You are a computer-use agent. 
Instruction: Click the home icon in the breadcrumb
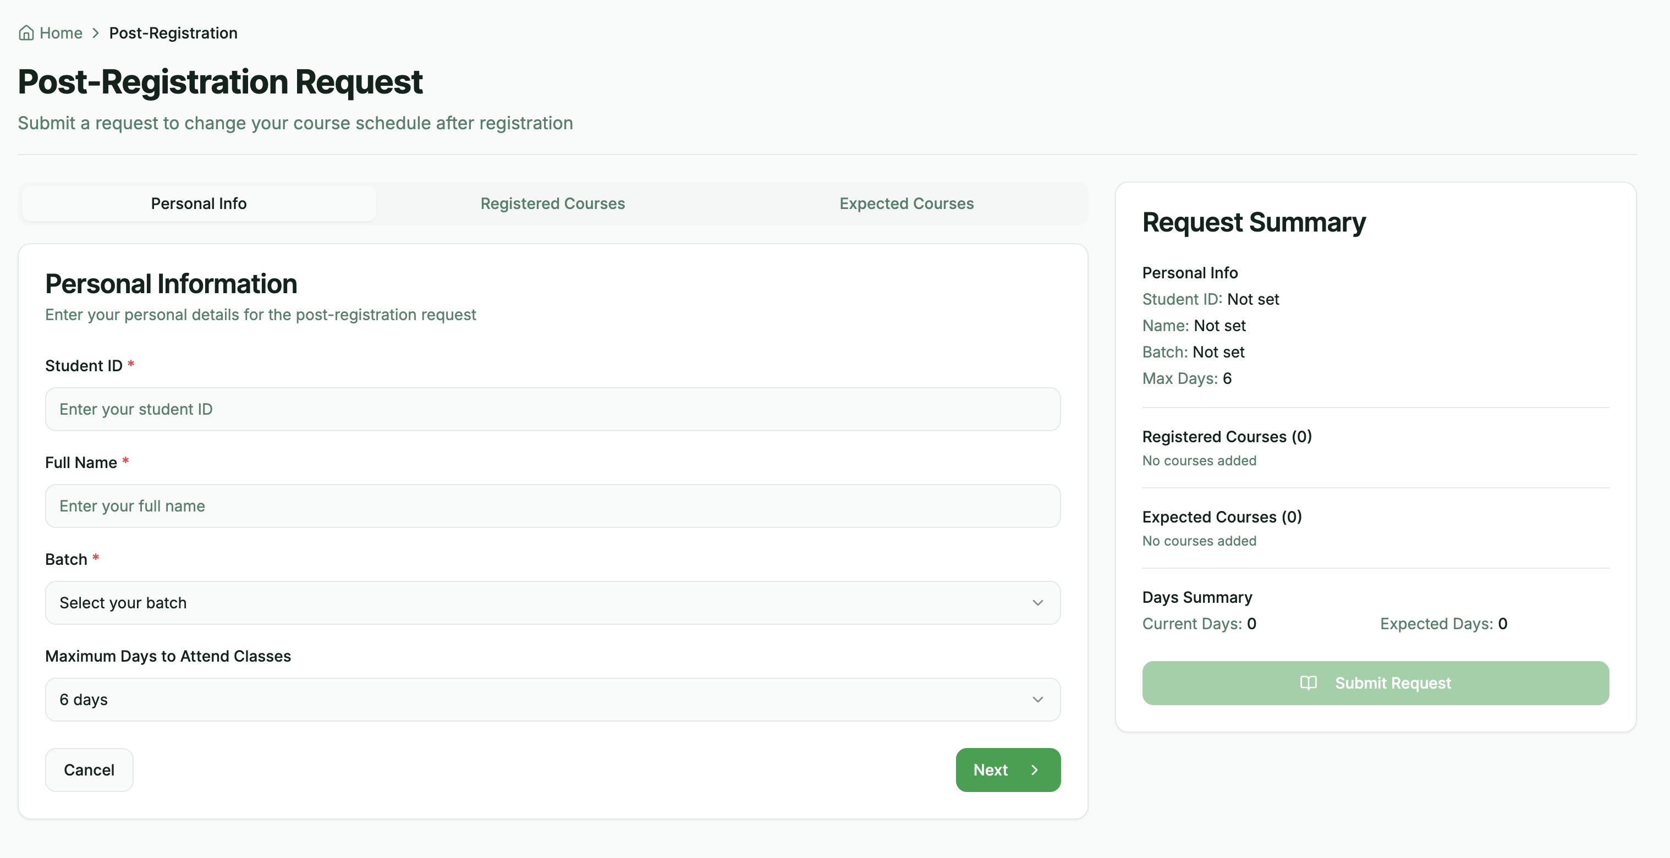click(x=26, y=32)
